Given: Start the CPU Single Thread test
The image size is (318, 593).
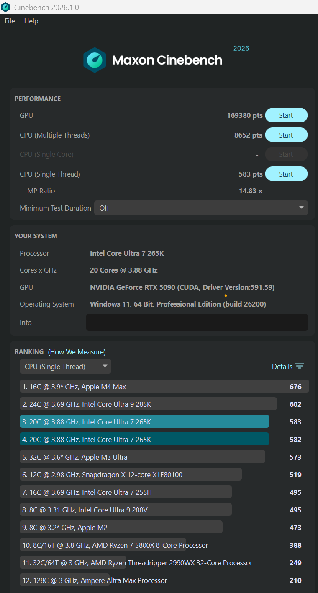Looking at the screenshot, I should 286,174.
